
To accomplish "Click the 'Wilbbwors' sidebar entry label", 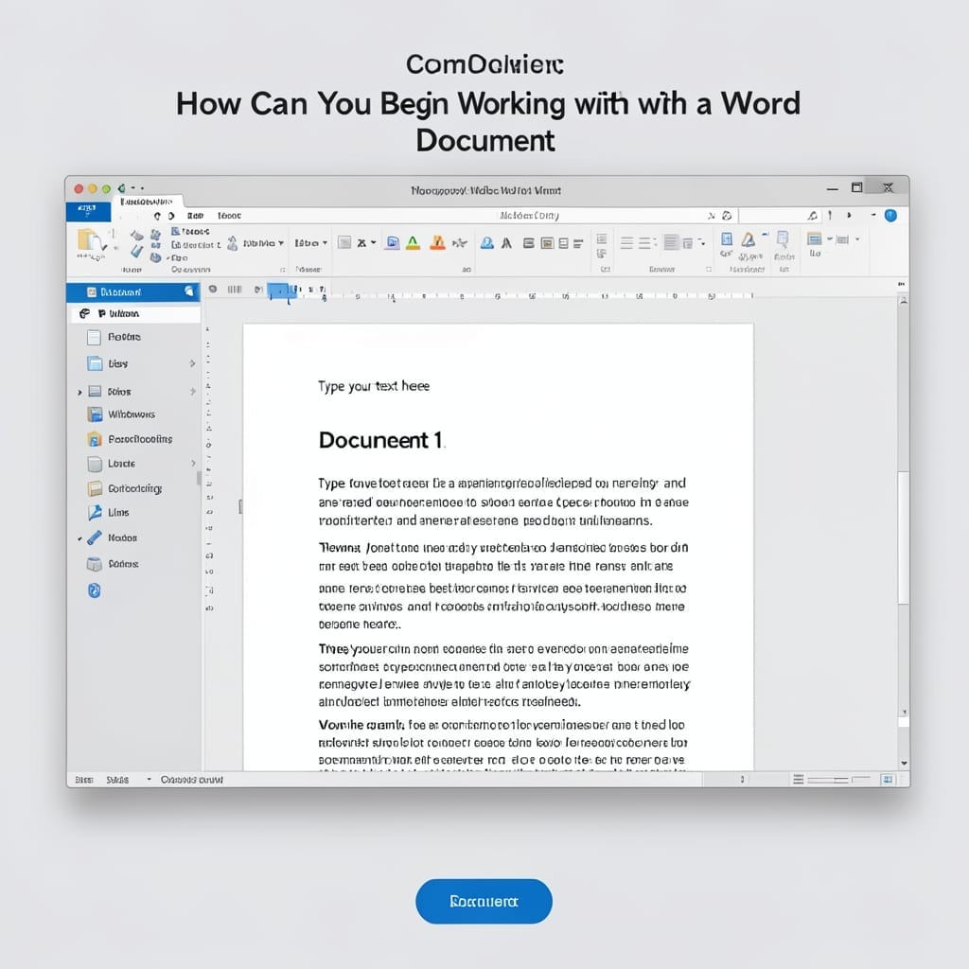I will click(132, 414).
